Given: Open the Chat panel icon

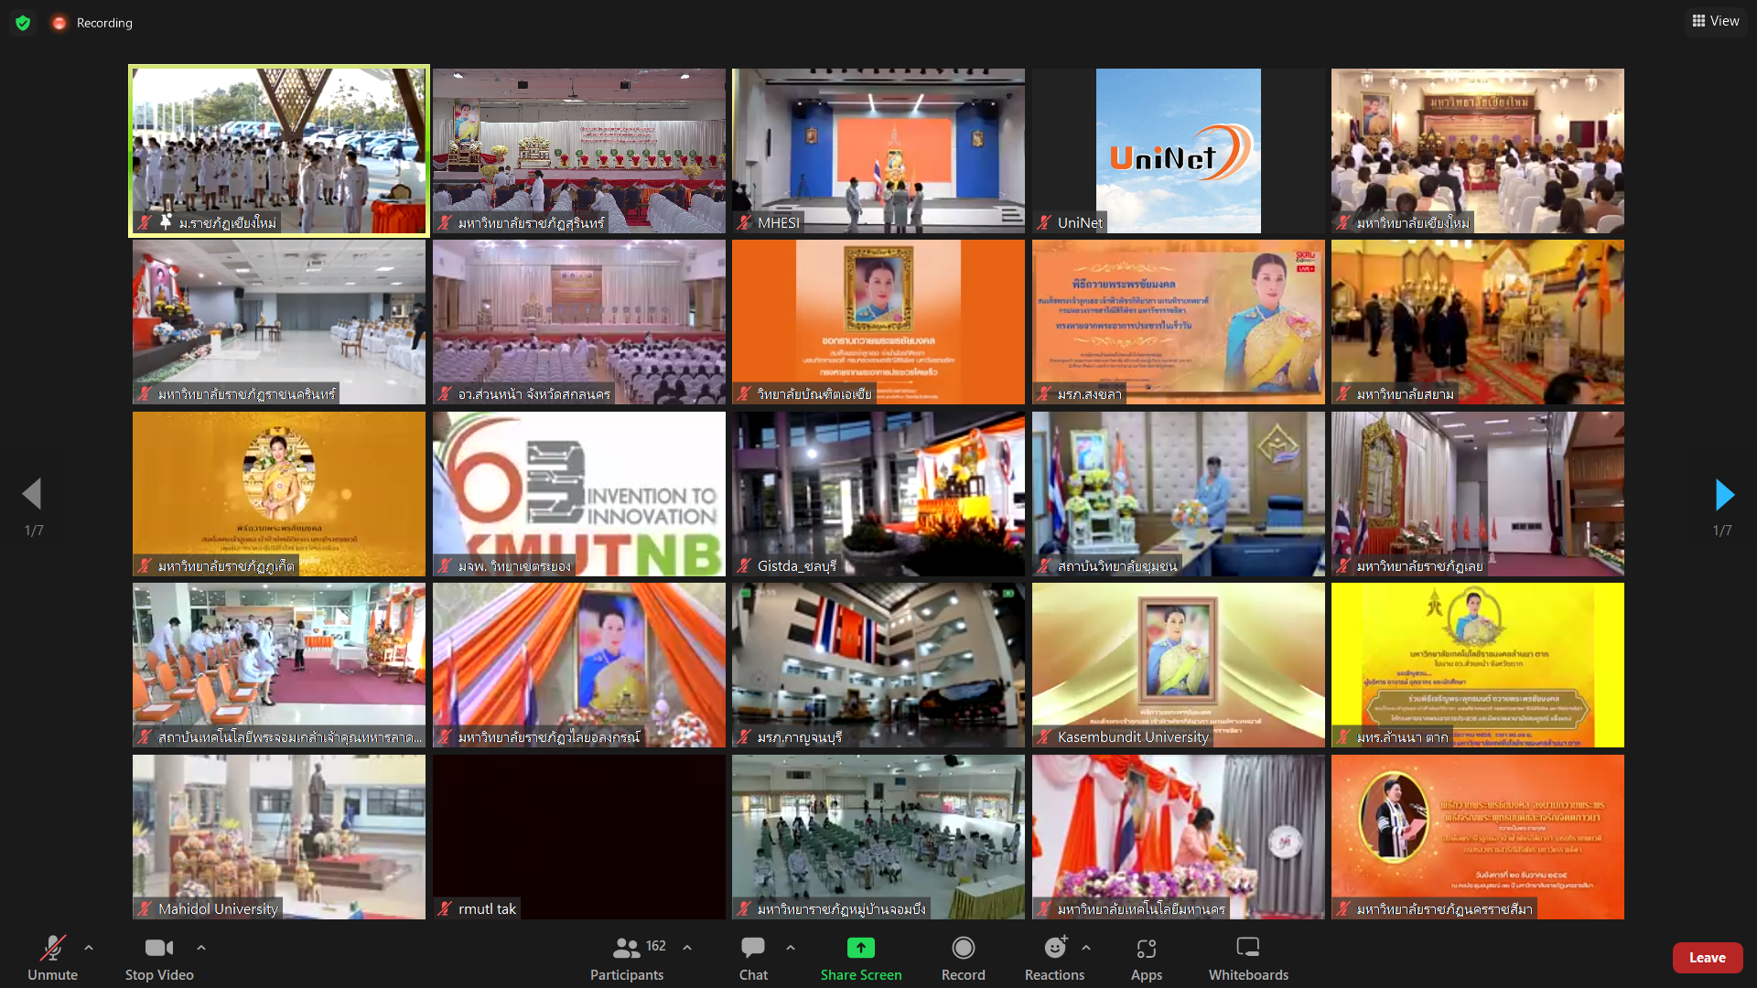Looking at the screenshot, I should tap(753, 949).
